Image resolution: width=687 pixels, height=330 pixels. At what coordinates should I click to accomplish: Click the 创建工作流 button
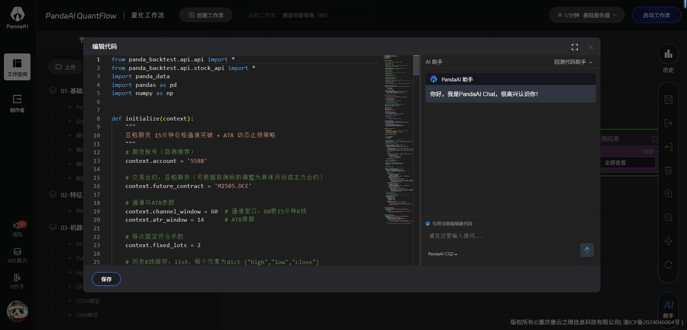pos(206,15)
